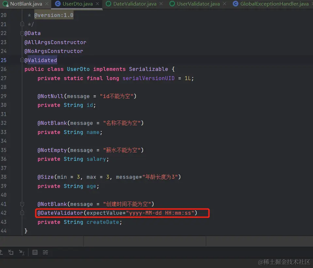
Task: Click the age field name on line 39
Action: [x=91, y=186]
